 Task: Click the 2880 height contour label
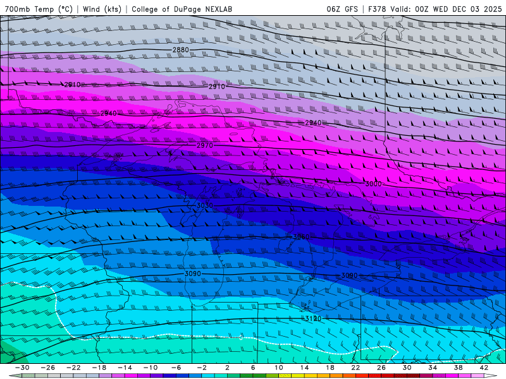coord(181,50)
